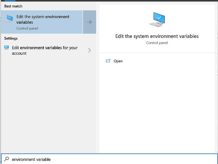This screenshot has width=218, height=164.
Task: Click bold 'variables' text in highlighted result
Action: point(25,22)
